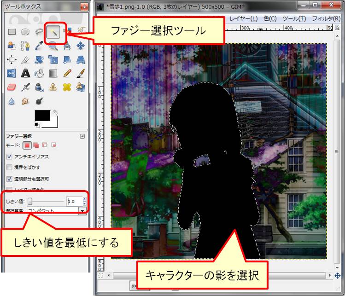Open the 色(C) menu

click(x=270, y=18)
